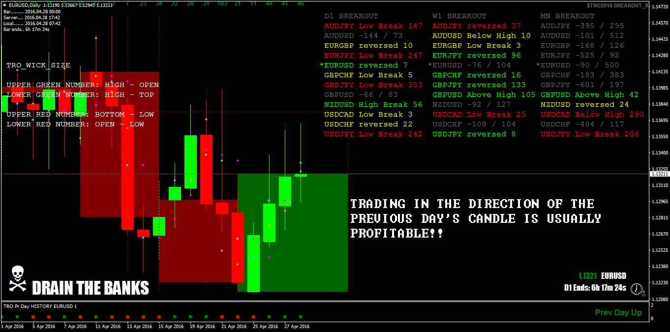
Task: Expand the EURUSD,Daily dropdown arrow
Action: (4, 5)
